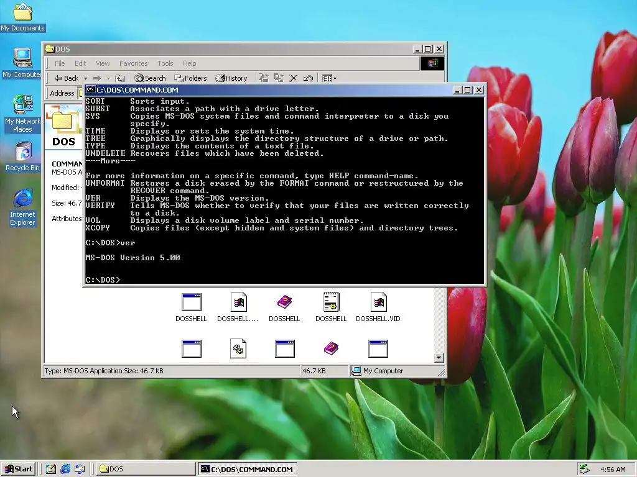This screenshot has height=477, width=637.
Task: Click the scroll down arrow in DOS folder
Action: click(x=439, y=358)
